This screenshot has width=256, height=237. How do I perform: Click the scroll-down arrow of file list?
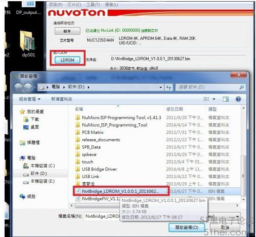[x=243, y=199]
